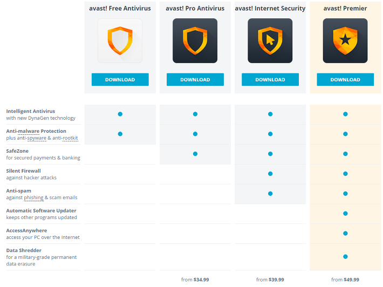Click Anti-malware Protection dot under Premier
The image size is (383, 287).
coord(345,134)
